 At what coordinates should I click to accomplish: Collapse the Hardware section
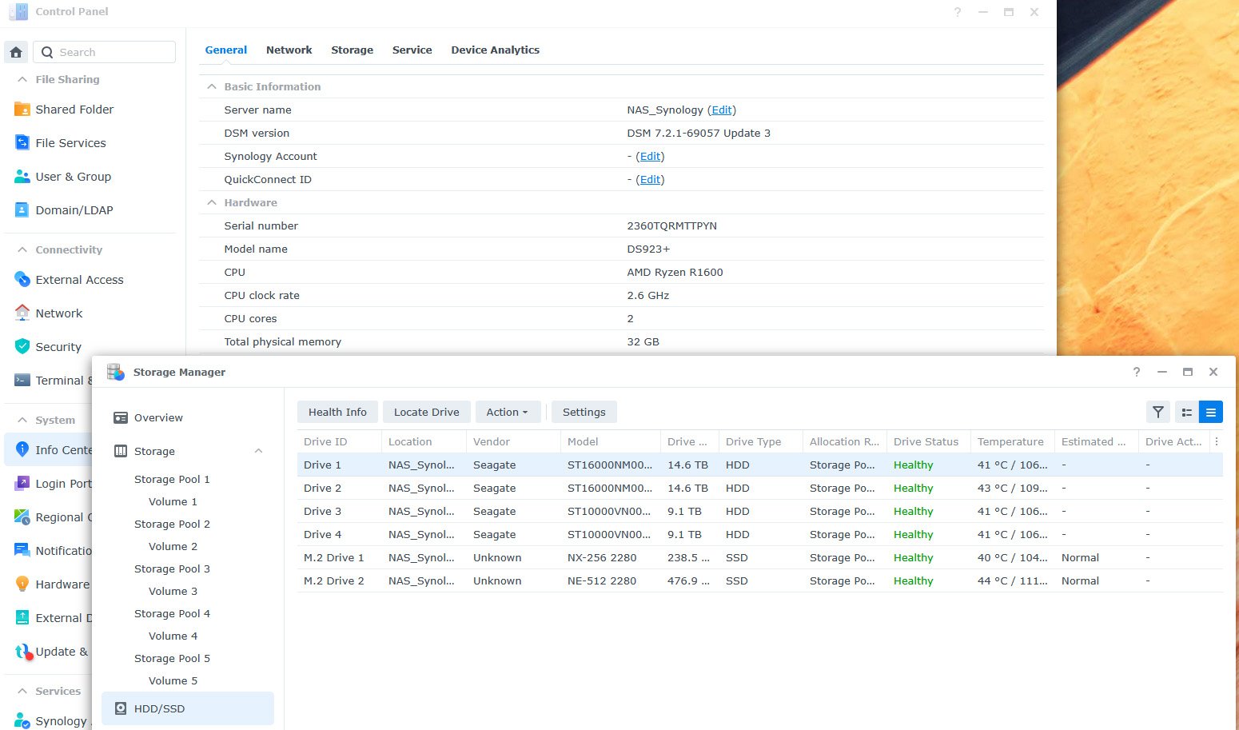coord(212,202)
